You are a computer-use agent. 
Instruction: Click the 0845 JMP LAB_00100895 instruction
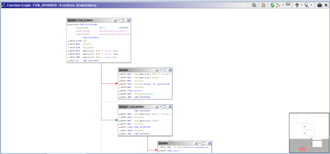click(135, 97)
